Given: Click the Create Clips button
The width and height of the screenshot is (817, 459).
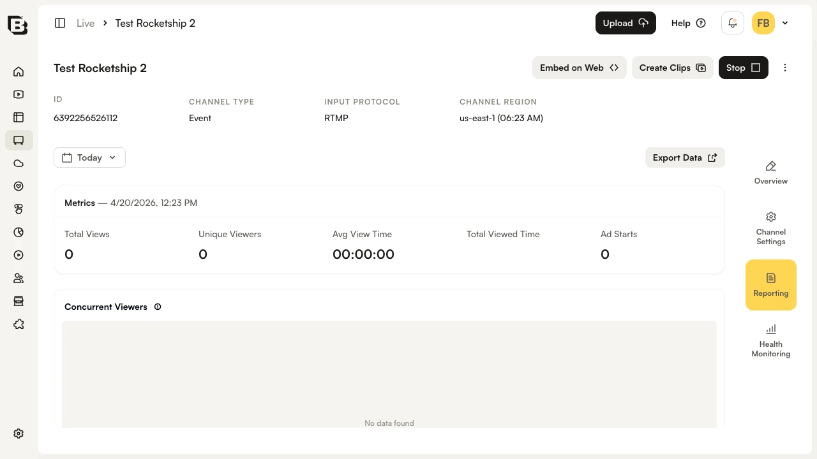Looking at the screenshot, I should (x=673, y=68).
